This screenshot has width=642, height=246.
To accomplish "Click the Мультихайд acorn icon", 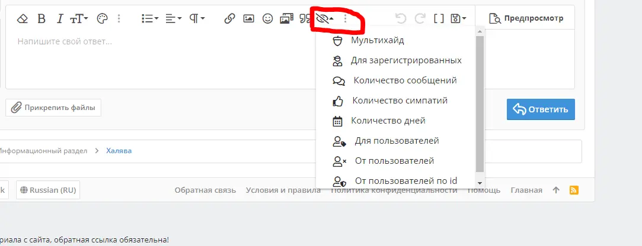I will pos(337,41).
